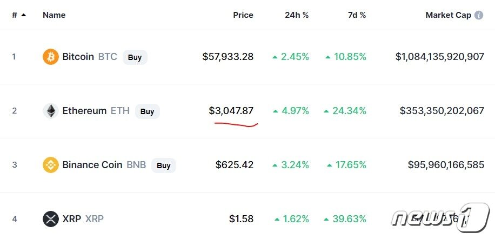Sort by Market Cap column header
Viewport: 495px width, 239px height.
click(448, 15)
